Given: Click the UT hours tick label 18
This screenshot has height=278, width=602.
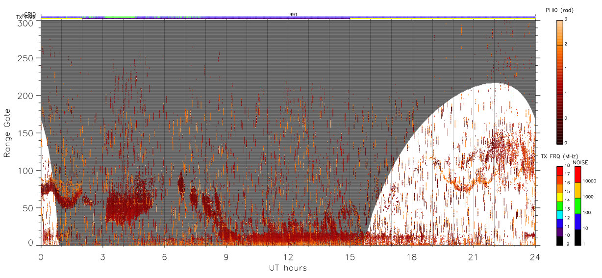Looking at the screenshot, I should coord(411,256).
